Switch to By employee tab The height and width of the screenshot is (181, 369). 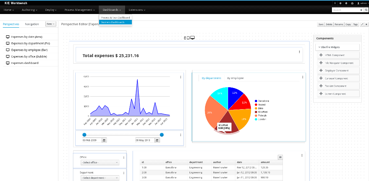[235, 78]
